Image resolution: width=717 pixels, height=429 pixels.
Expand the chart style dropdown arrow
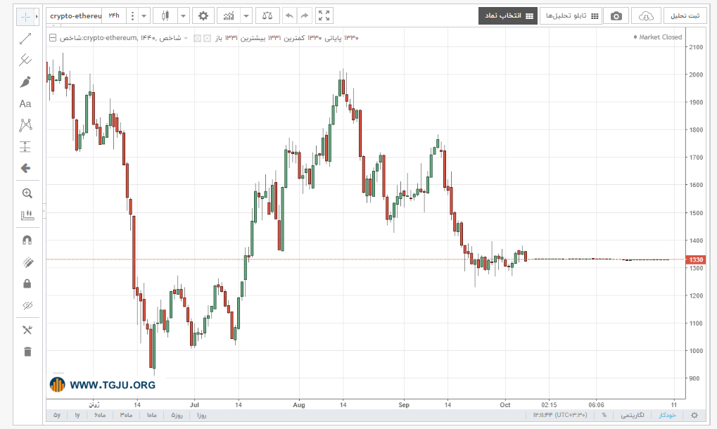click(x=183, y=16)
